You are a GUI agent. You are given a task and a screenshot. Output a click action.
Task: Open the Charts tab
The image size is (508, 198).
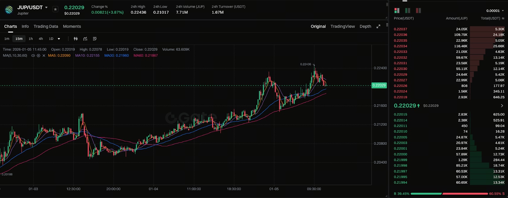(x=10, y=26)
